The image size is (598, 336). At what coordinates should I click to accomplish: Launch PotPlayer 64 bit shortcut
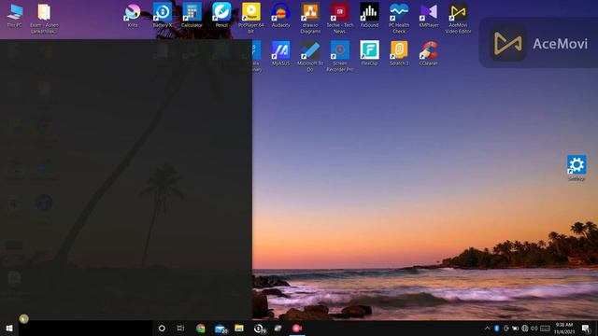pos(251,18)
